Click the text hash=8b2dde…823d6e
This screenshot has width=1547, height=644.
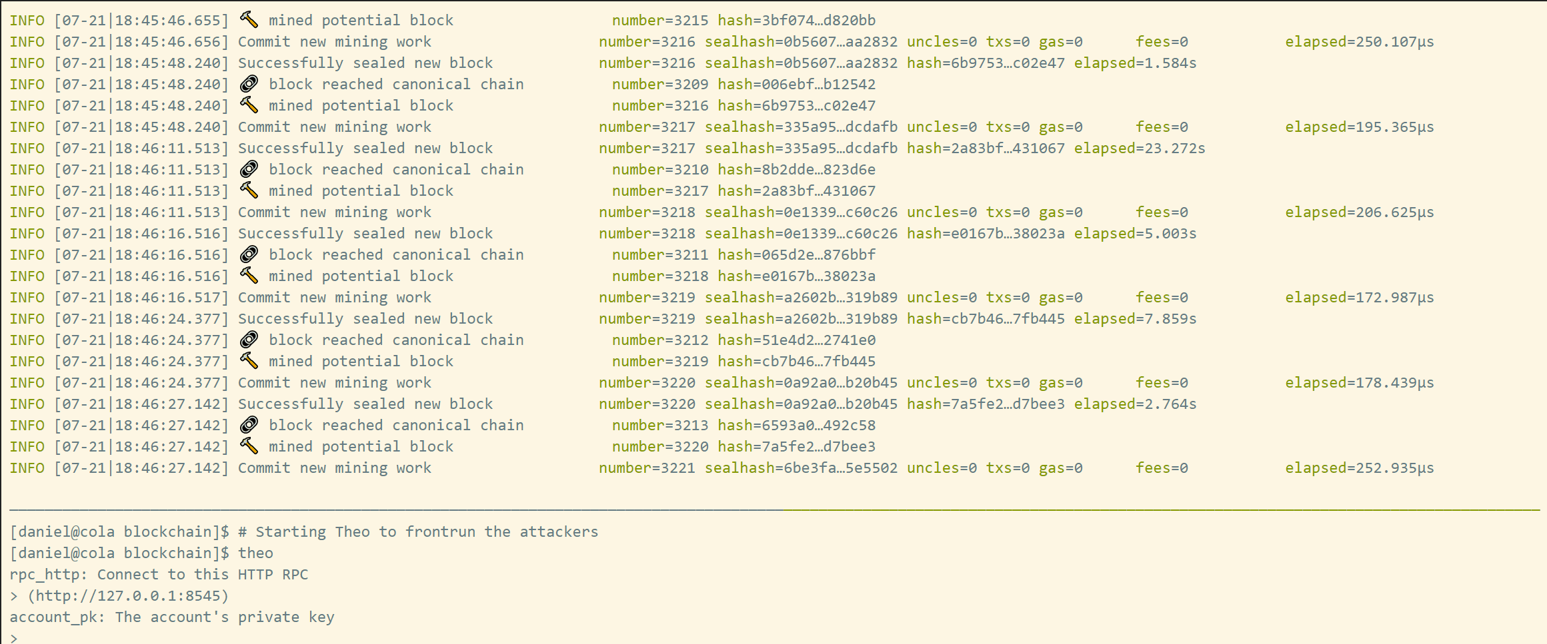click(x=797, y=170)
